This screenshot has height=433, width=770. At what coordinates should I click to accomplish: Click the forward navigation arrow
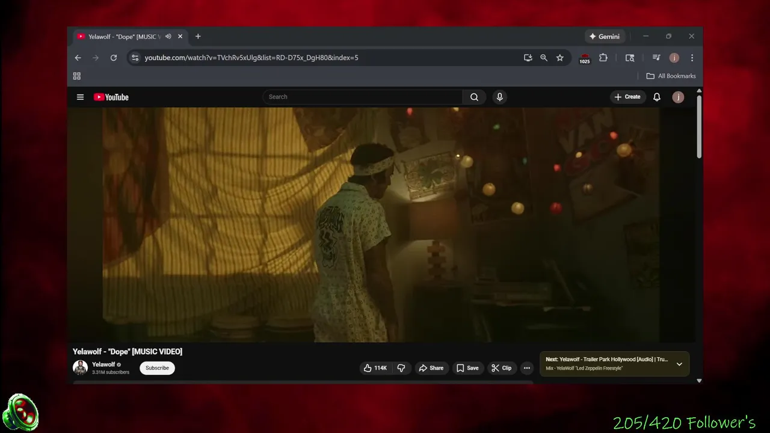[x=96, y=58]
